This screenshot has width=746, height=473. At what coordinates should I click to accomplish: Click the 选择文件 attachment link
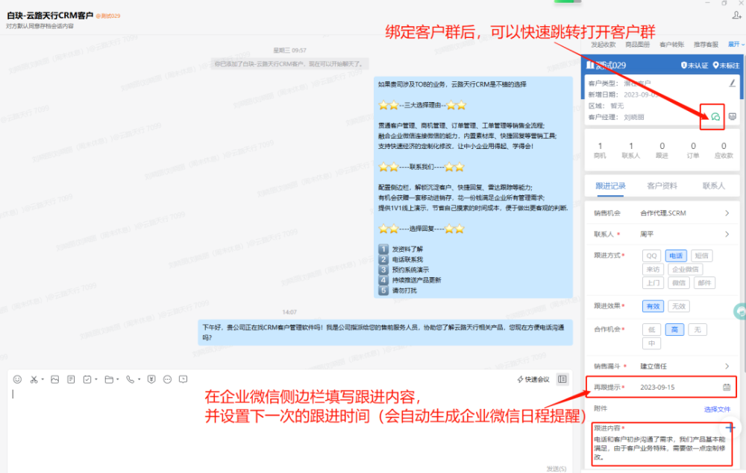tap(717, 410)
